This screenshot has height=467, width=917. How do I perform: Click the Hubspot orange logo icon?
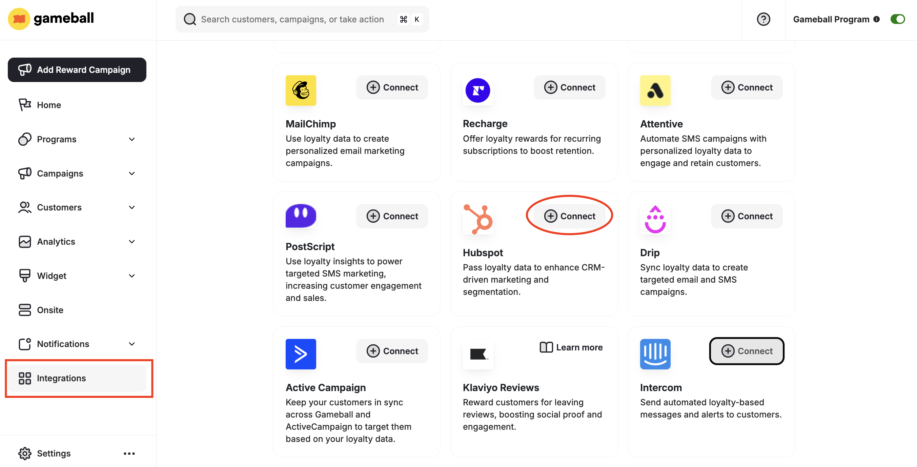tap(478, 219)
